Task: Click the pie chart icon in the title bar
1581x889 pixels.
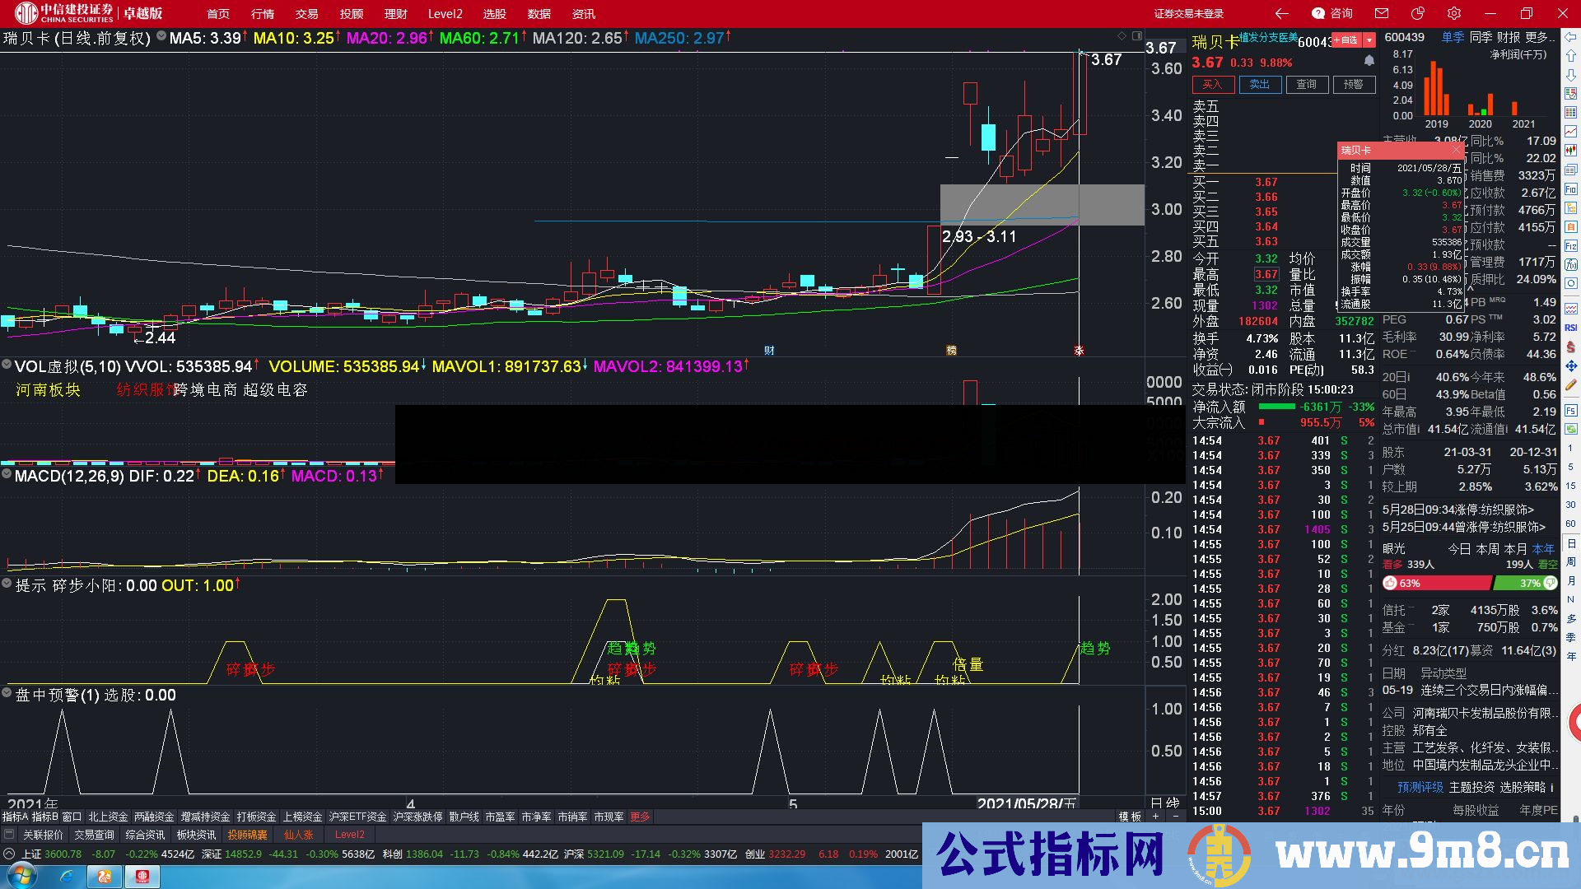Action: coord(1418,14)
